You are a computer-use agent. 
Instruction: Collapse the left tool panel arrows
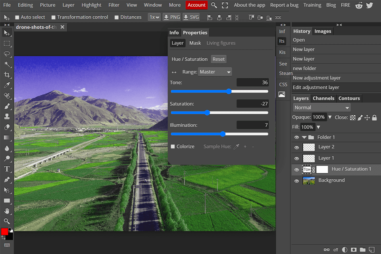click(x=7, y=25)
